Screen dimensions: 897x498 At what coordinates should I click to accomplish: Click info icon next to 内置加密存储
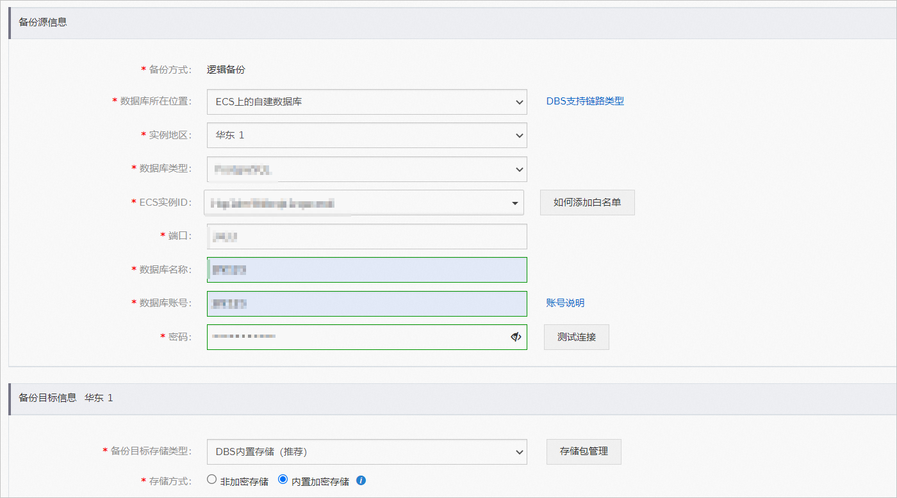coord(361,480)
